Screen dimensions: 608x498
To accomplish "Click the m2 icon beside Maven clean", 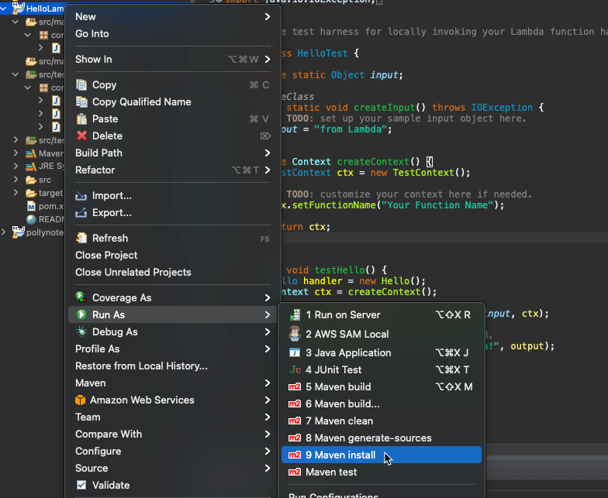I will (x=295, y=421).
